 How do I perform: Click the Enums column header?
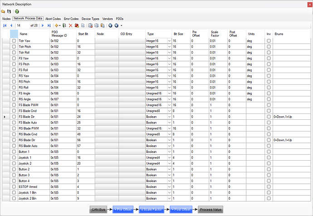(x=292, y=34)
